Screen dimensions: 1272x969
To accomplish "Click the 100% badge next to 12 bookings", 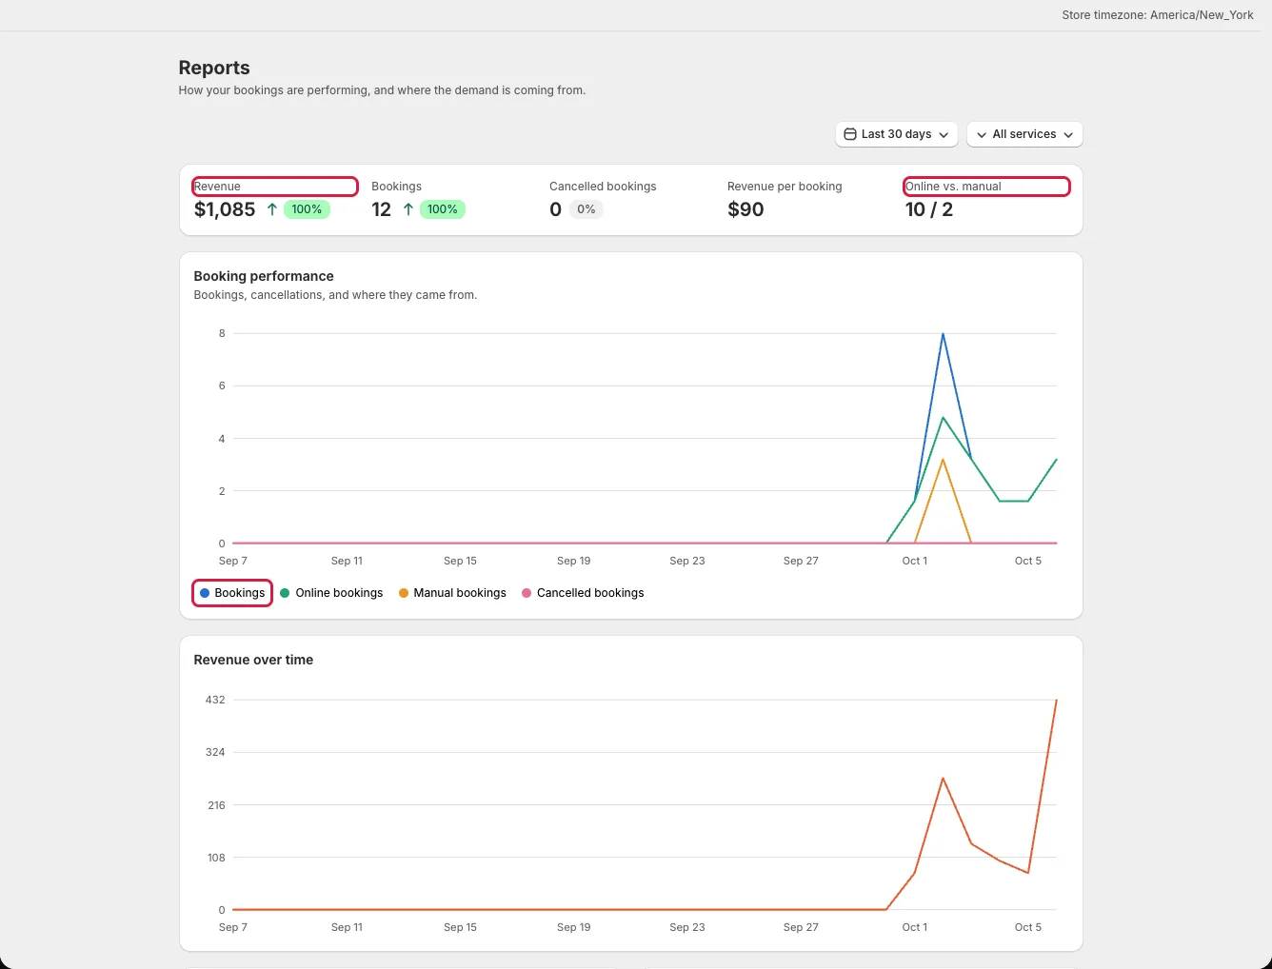I will (443, 209).
